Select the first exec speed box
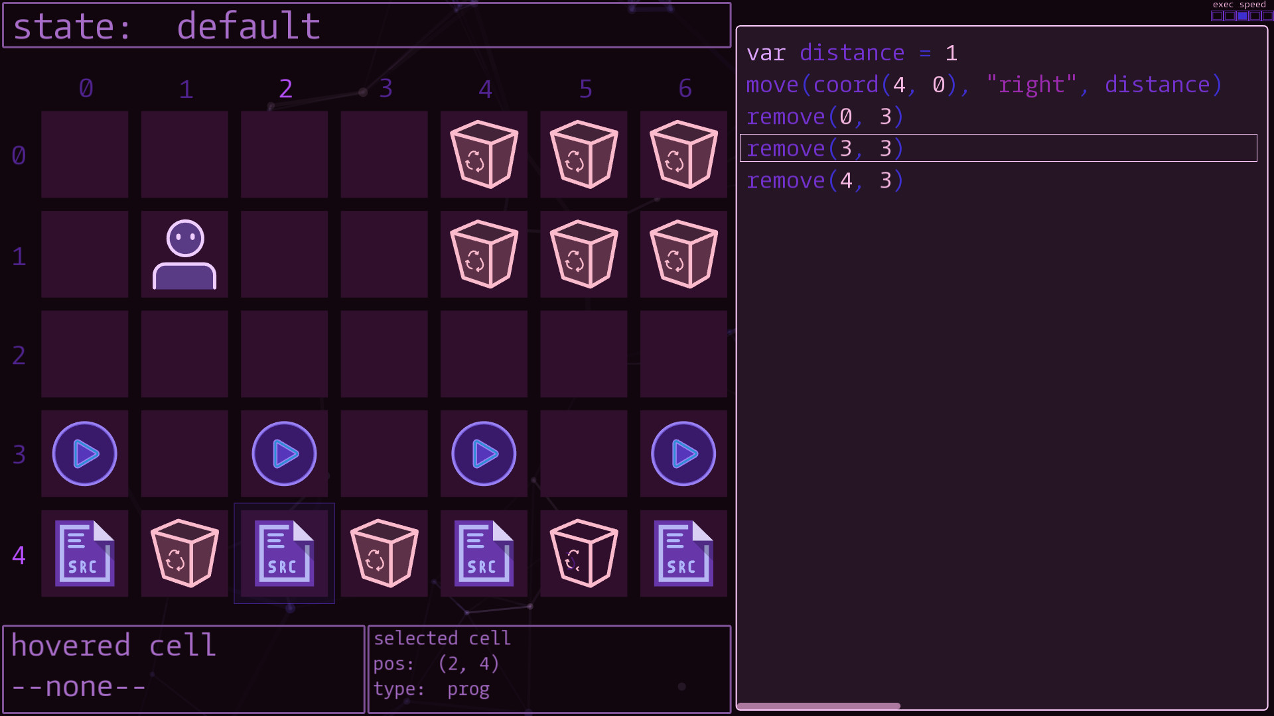The width and height of the screenshot is (1274, 716). 1217,16
